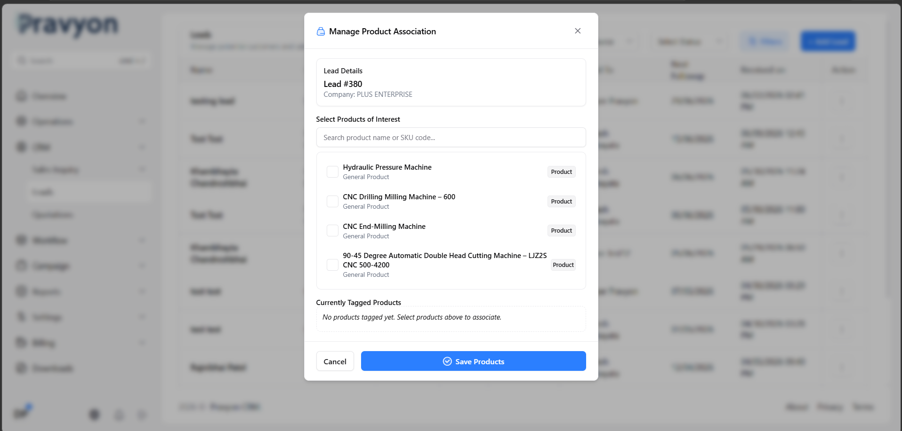Save the selected products

click(x=473, y=361)
